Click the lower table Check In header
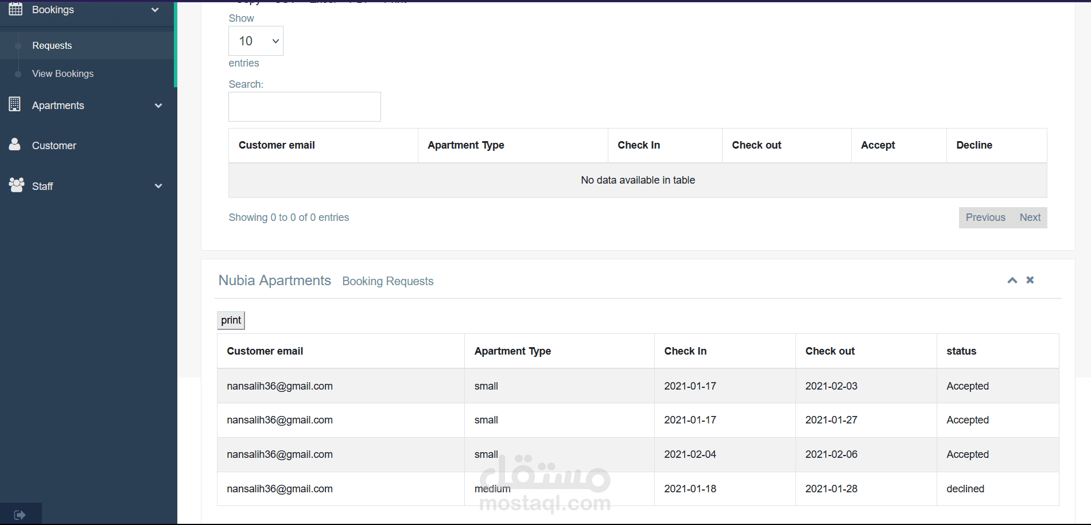1091x525 pixels. [725, 351]
